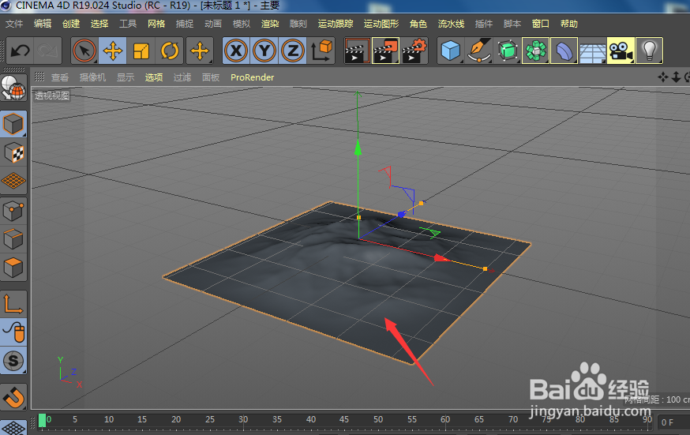Open the 创建 menu

(71, 24)
